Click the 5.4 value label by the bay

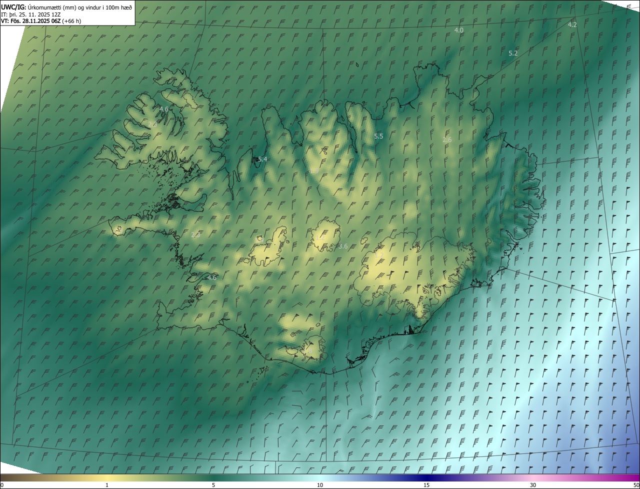point(262,159)
